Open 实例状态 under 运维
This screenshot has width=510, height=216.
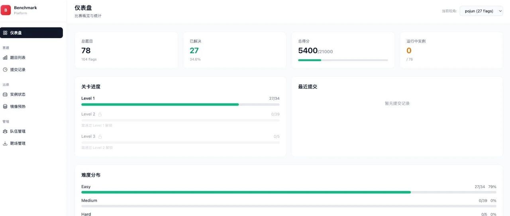coord(31,94)
